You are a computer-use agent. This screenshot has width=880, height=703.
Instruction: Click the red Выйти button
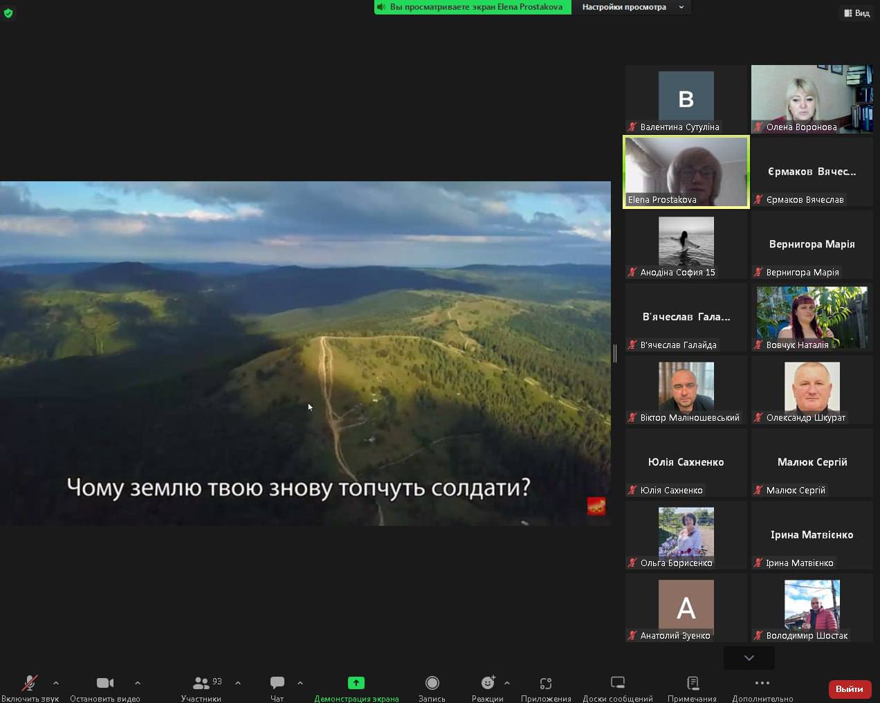point(850,688)
